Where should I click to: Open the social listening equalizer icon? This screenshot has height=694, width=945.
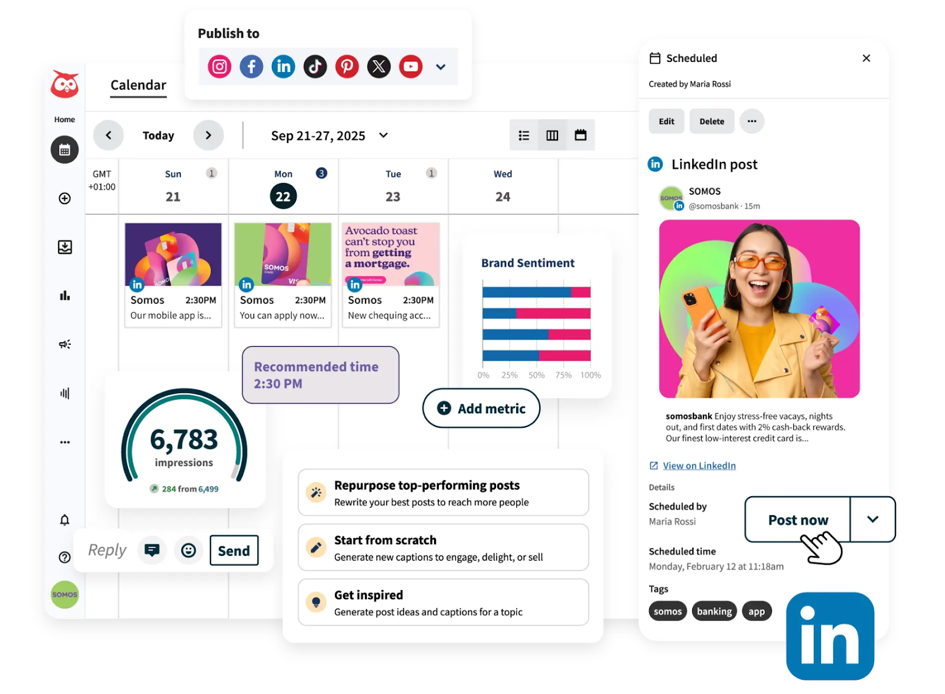click(x=64, y=392)
